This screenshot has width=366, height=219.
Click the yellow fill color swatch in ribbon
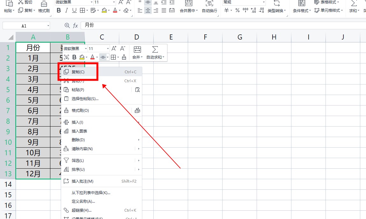104,11
